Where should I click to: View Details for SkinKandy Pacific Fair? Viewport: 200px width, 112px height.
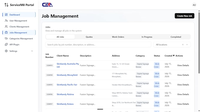183,85
